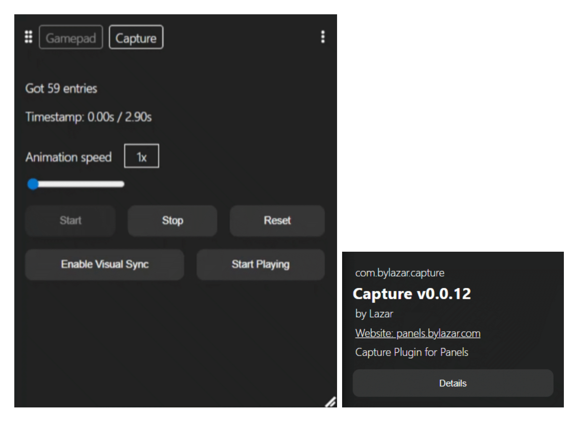This screenshot has height=431, width=587.
Task: Click Start Playing
Action: (260, 264)
